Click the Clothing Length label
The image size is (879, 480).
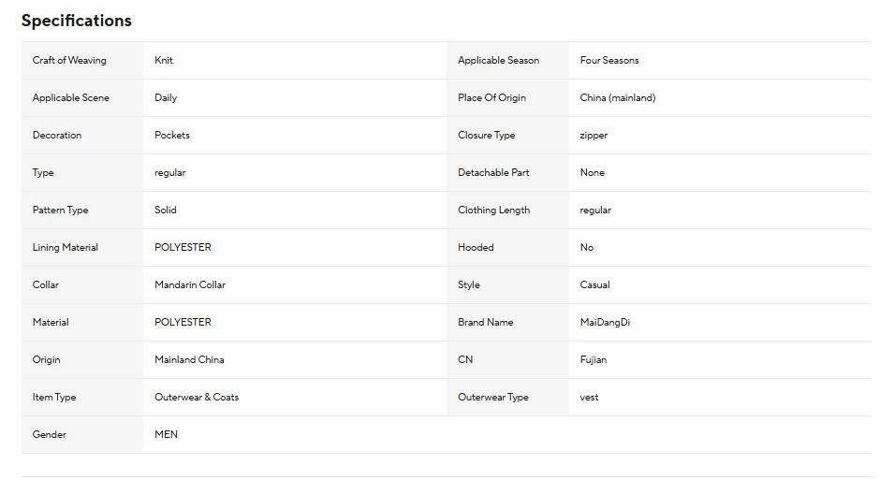pyautogui.click(x=494, y=210)
